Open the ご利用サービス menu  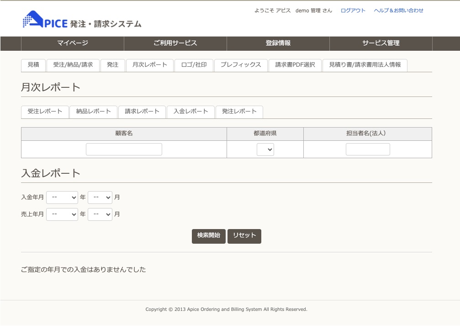click(x=175, y=43)
